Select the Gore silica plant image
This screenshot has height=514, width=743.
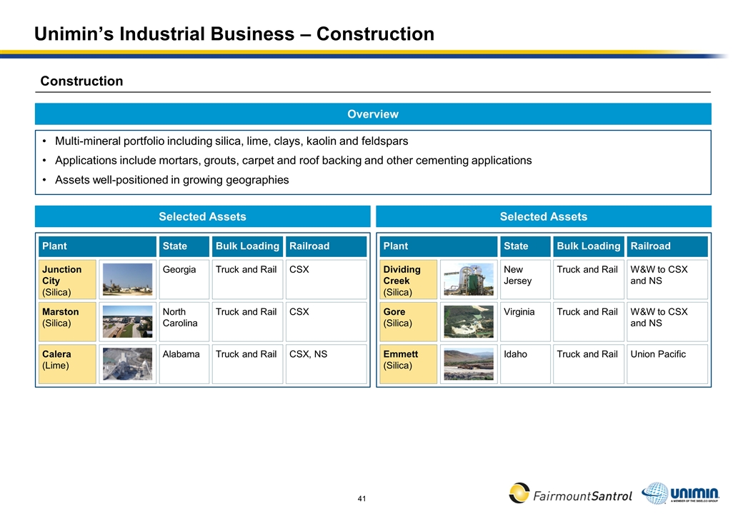468,321
